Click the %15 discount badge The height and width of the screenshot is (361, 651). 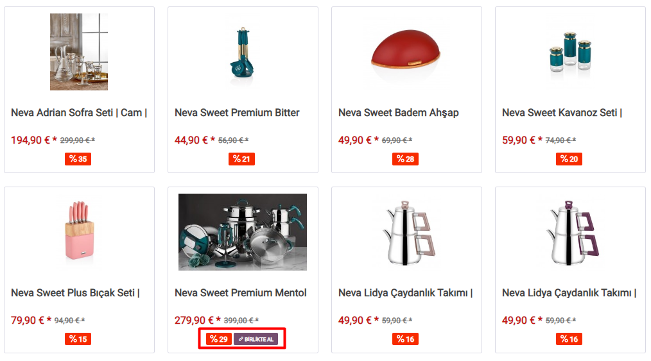[x=78, y=339]
